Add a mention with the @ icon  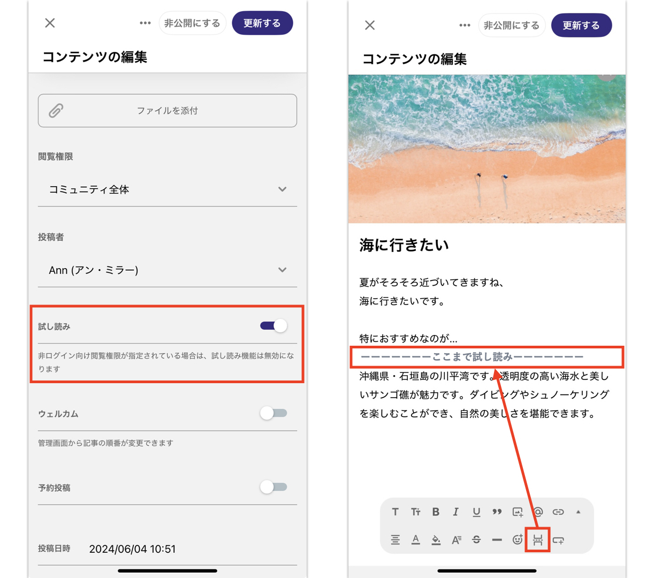538,512
